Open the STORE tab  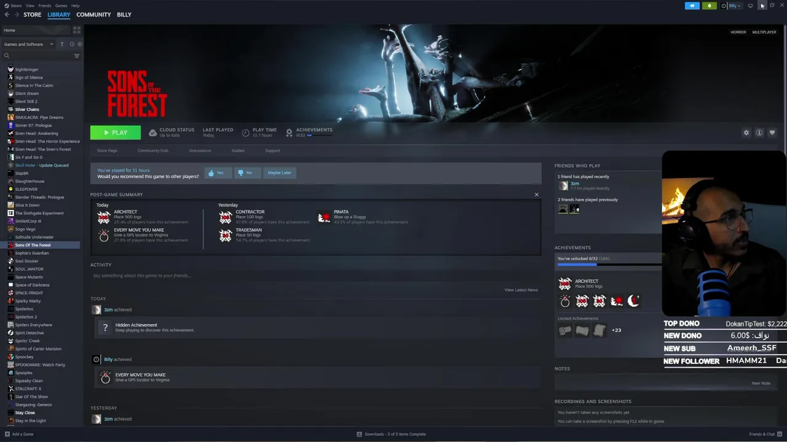[x=33, y=15]
